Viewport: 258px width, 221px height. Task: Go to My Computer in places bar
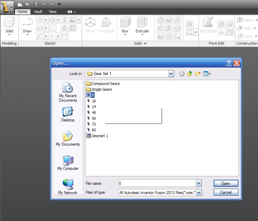(68, 163)
